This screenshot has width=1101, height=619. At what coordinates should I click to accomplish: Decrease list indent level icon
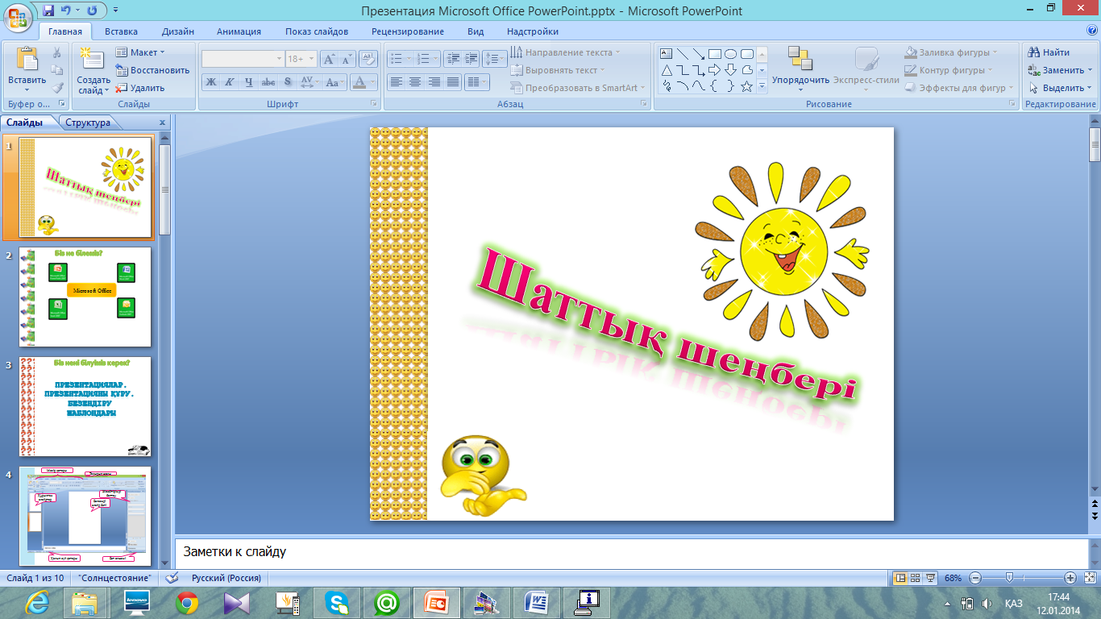[452, 59]
